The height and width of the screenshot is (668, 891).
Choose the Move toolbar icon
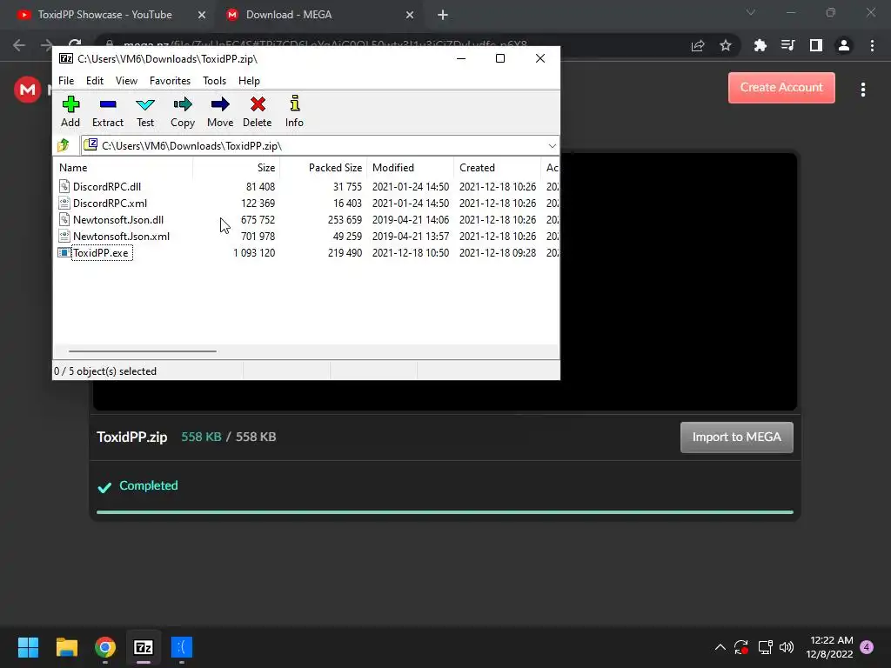tap(220, 111)
